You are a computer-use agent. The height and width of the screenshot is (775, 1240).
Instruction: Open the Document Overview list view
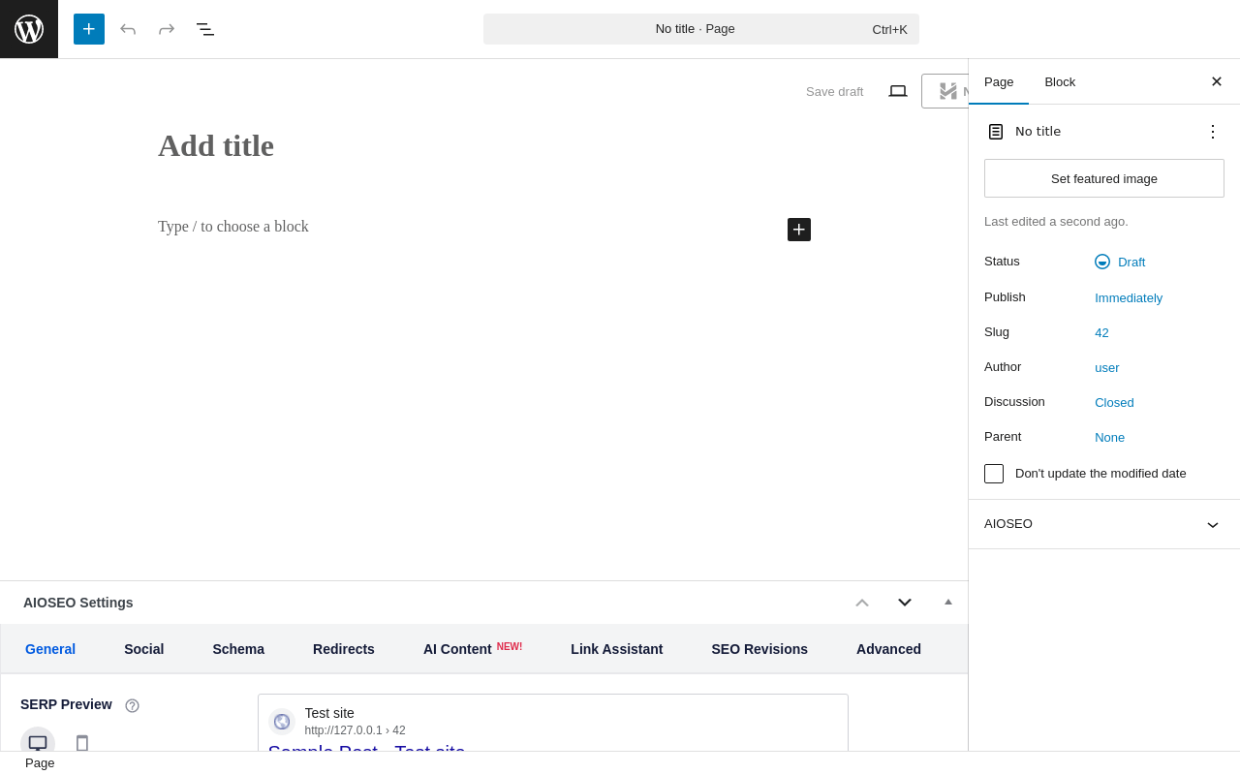click(x=205, y=29)
